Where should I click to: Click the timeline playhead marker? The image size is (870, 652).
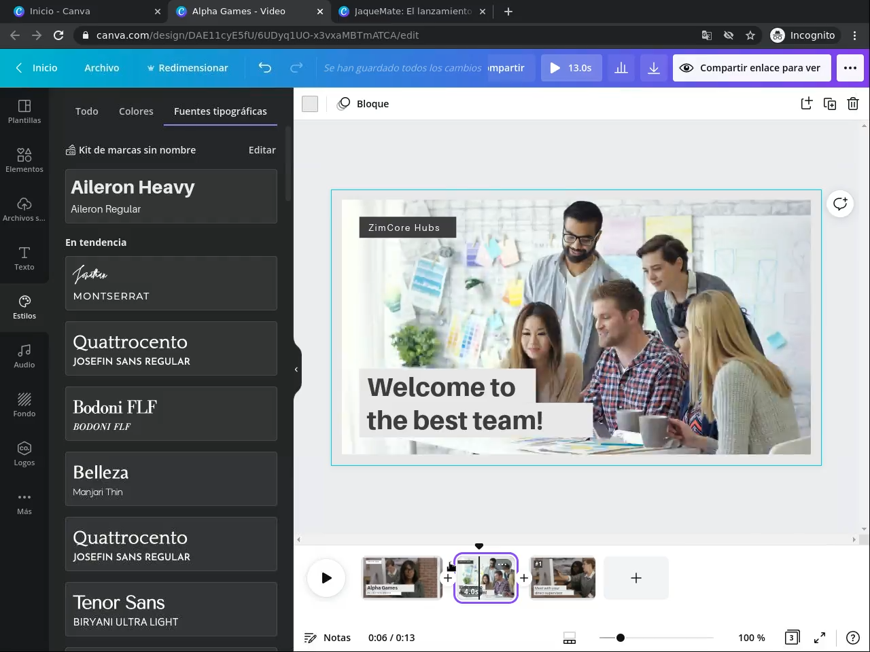pos(479,546)
